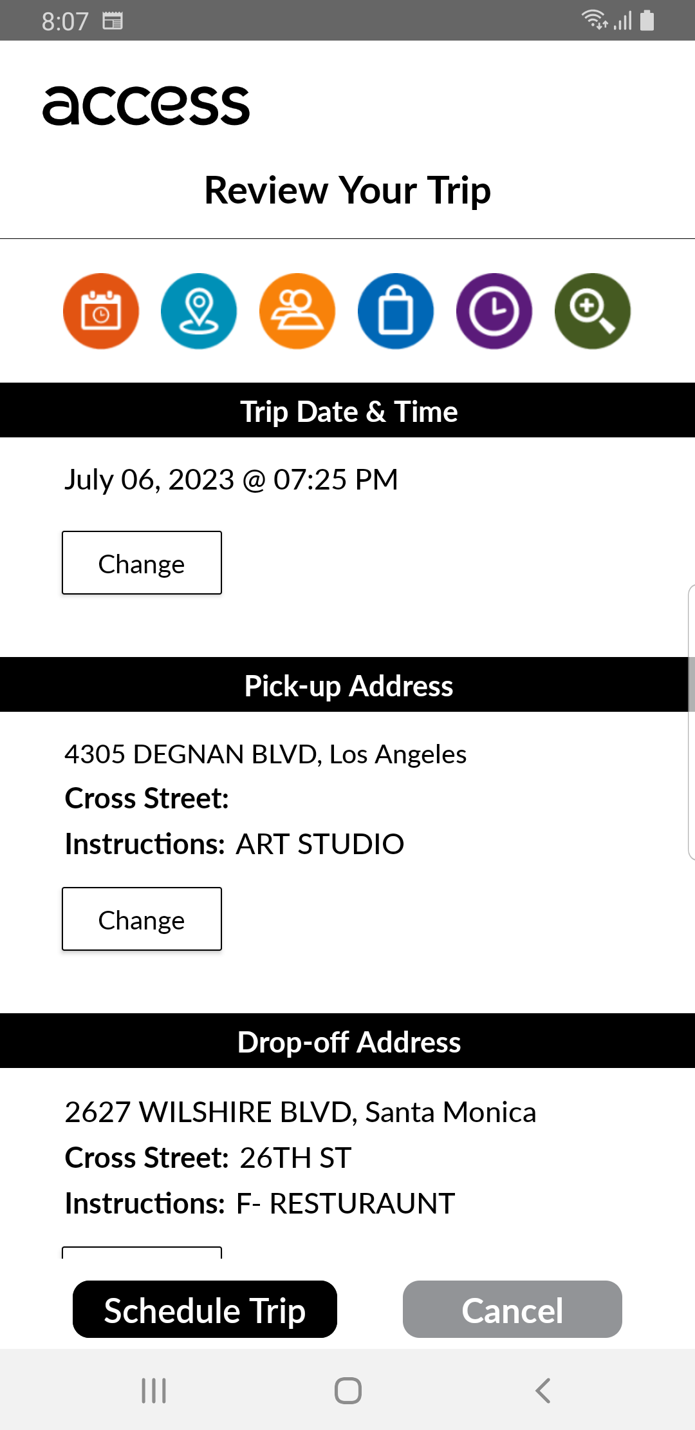
Task: Open the recent apps navigation button
Action: tap(154, 1391)
